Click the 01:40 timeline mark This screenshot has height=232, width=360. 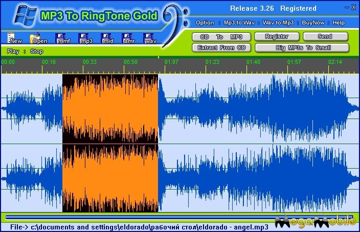coord(254,62)
